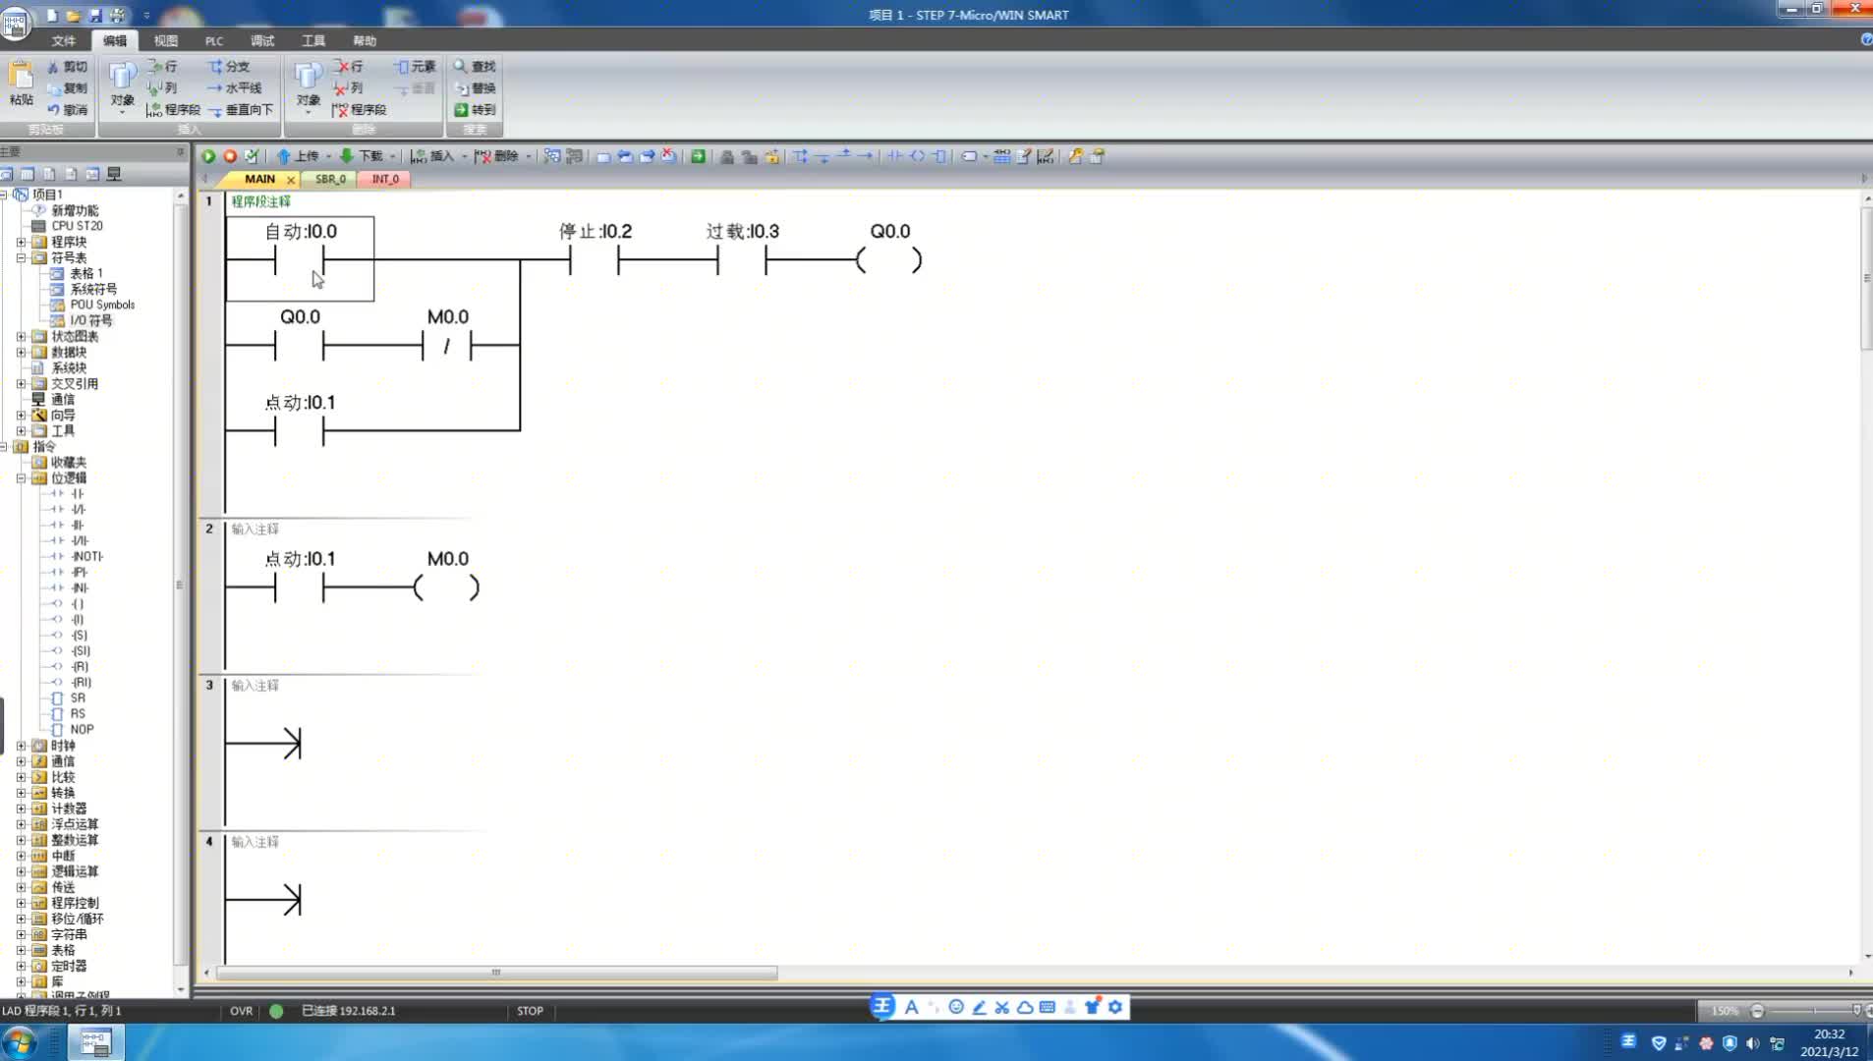Switch to the PLC ribbon tab

tap(214, 41)
